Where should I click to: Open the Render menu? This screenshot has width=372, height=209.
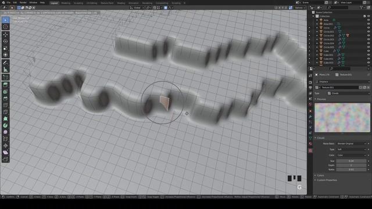(x=23, y=2)
